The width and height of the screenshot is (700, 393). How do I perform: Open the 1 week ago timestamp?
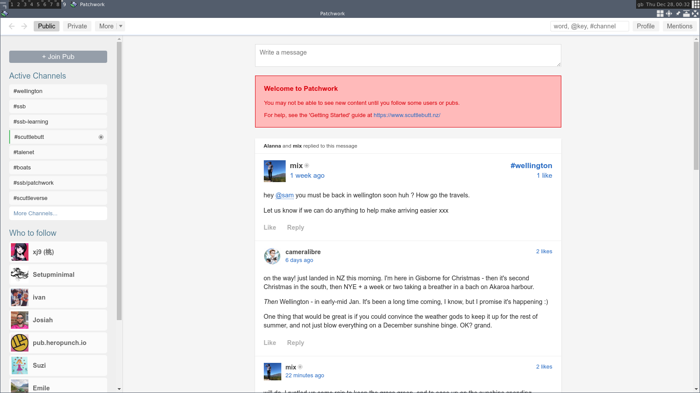[x=307, y=176]
